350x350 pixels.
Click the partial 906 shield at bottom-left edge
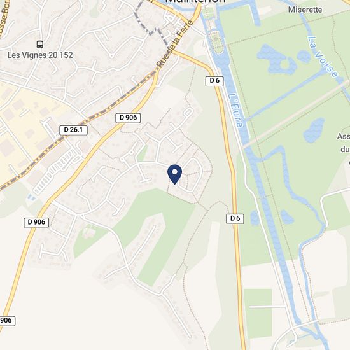pyautogui.click(x=7, y=321)
